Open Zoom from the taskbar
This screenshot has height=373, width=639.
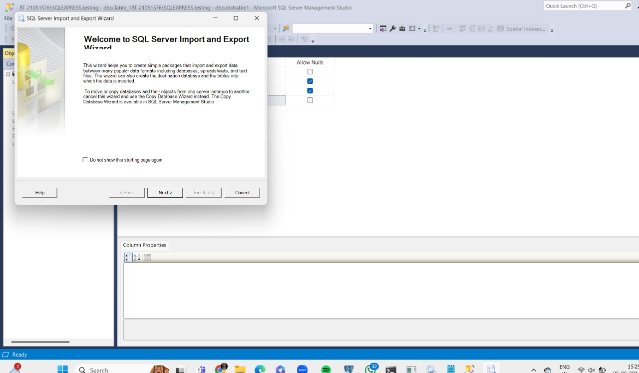point(302,370)
